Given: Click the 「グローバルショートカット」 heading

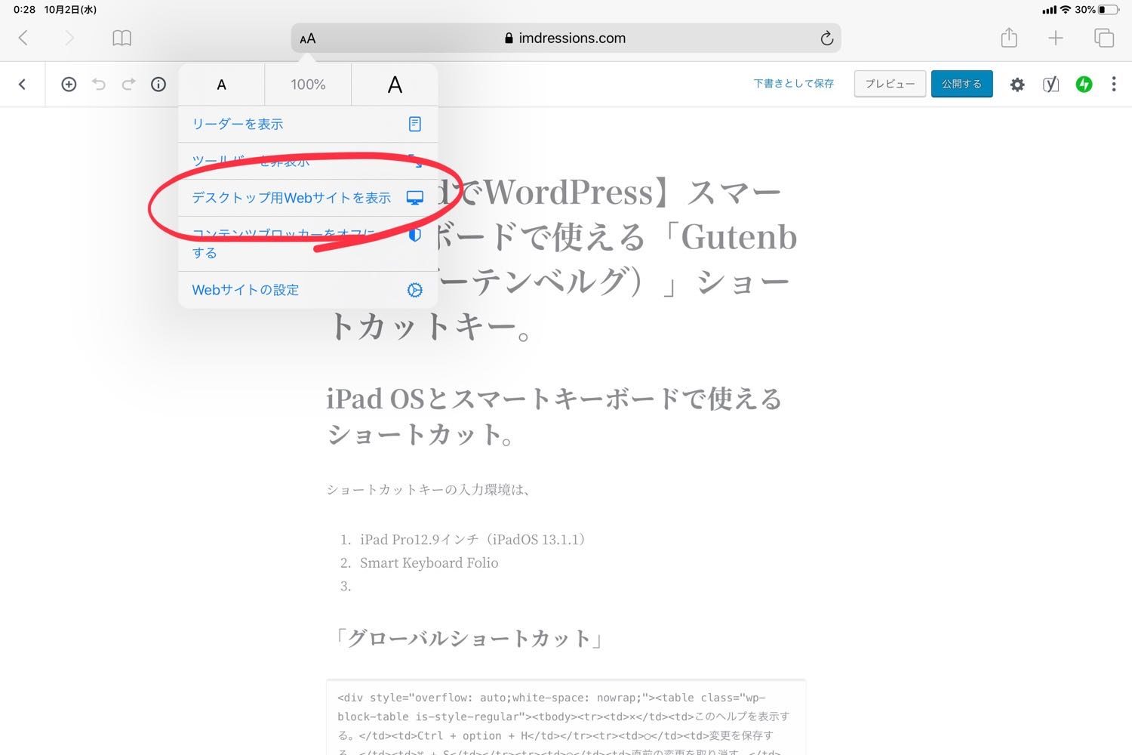Looking at the screenshot, I should tap(469, 639).
